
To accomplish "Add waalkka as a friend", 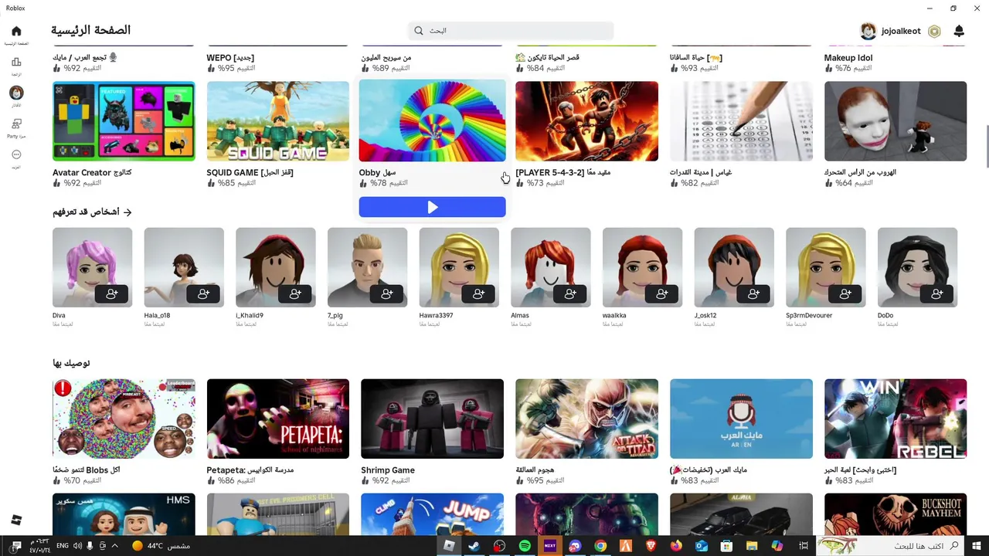I will (662, 294).
